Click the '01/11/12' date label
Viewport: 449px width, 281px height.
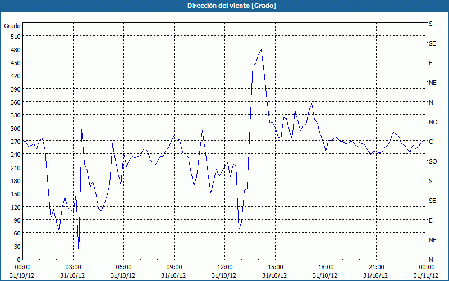click(x=426, y=275)
